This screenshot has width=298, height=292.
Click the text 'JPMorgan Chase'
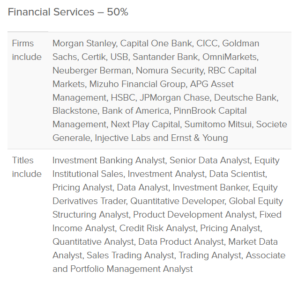click(x=175, y=98)
